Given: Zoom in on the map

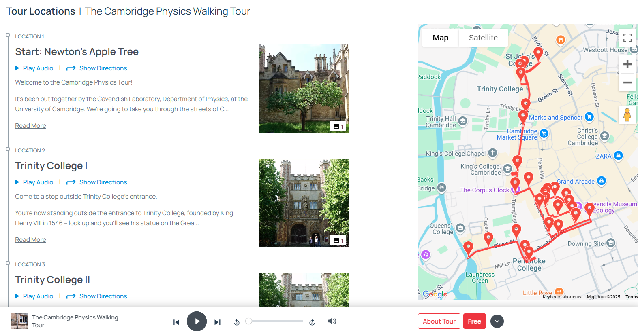Looking at the screenshot, I should [627, 64].
